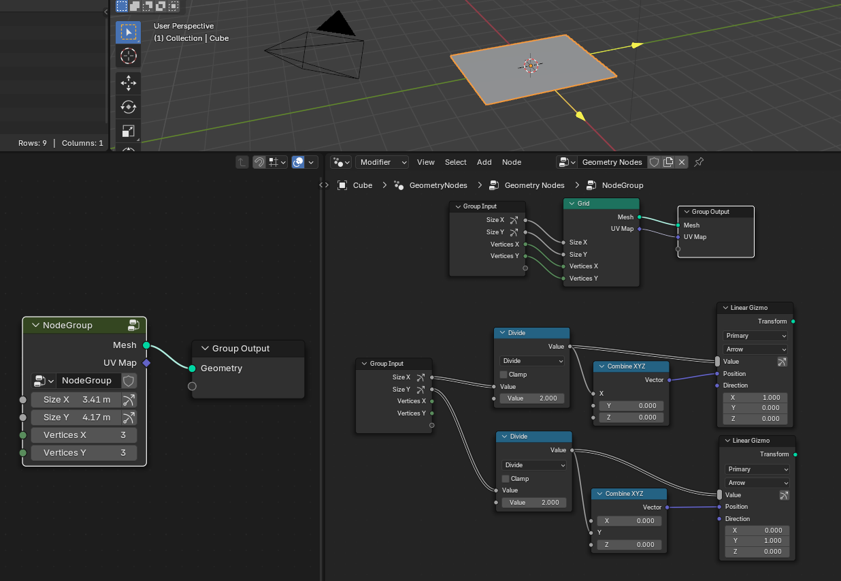Screen dimensions: 841x581
Task: Adjust the Size Y 4.17 m field
Action: click(76, 418)
